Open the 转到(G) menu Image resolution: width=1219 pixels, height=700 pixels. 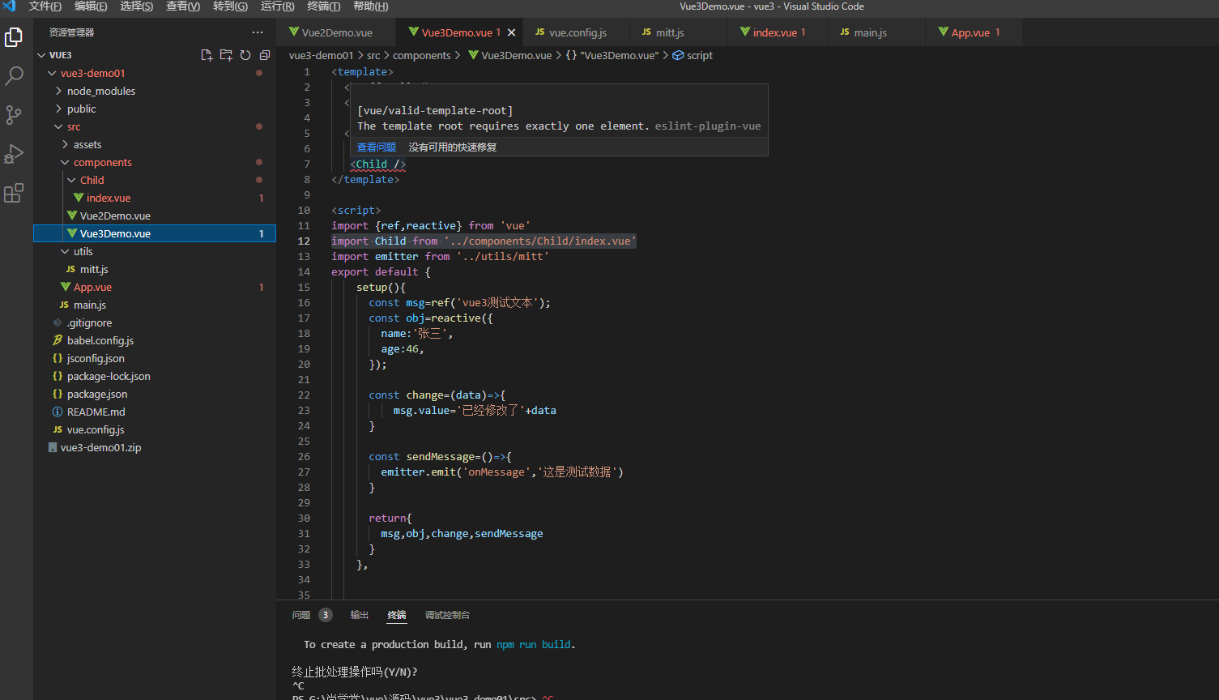[230, 6]
